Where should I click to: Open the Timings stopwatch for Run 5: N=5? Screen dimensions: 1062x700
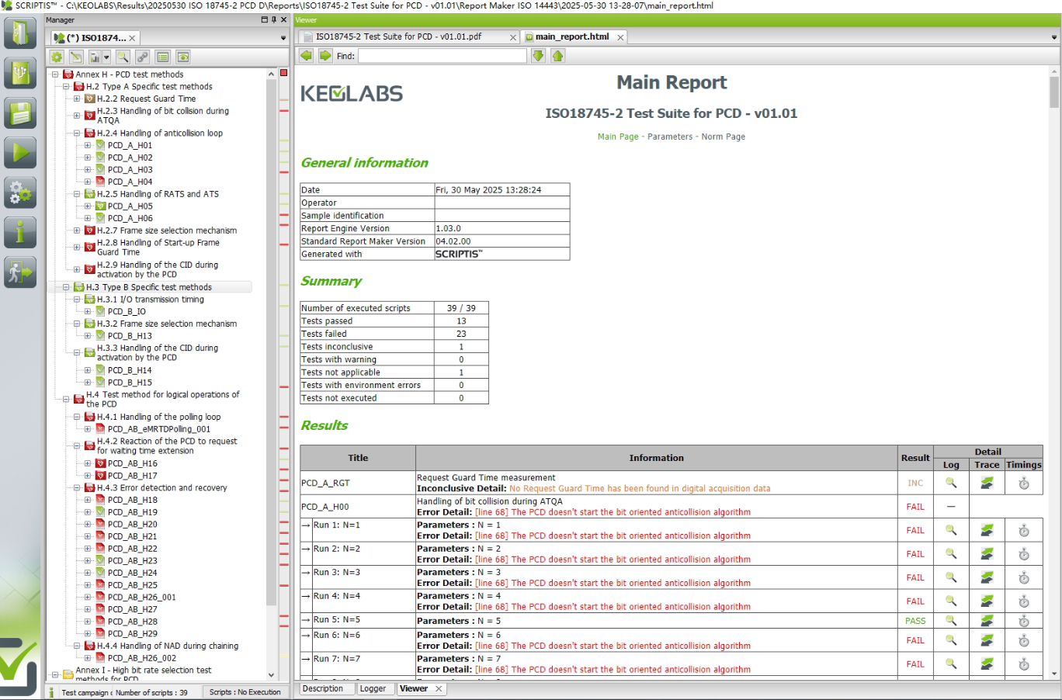(1023, 621)
